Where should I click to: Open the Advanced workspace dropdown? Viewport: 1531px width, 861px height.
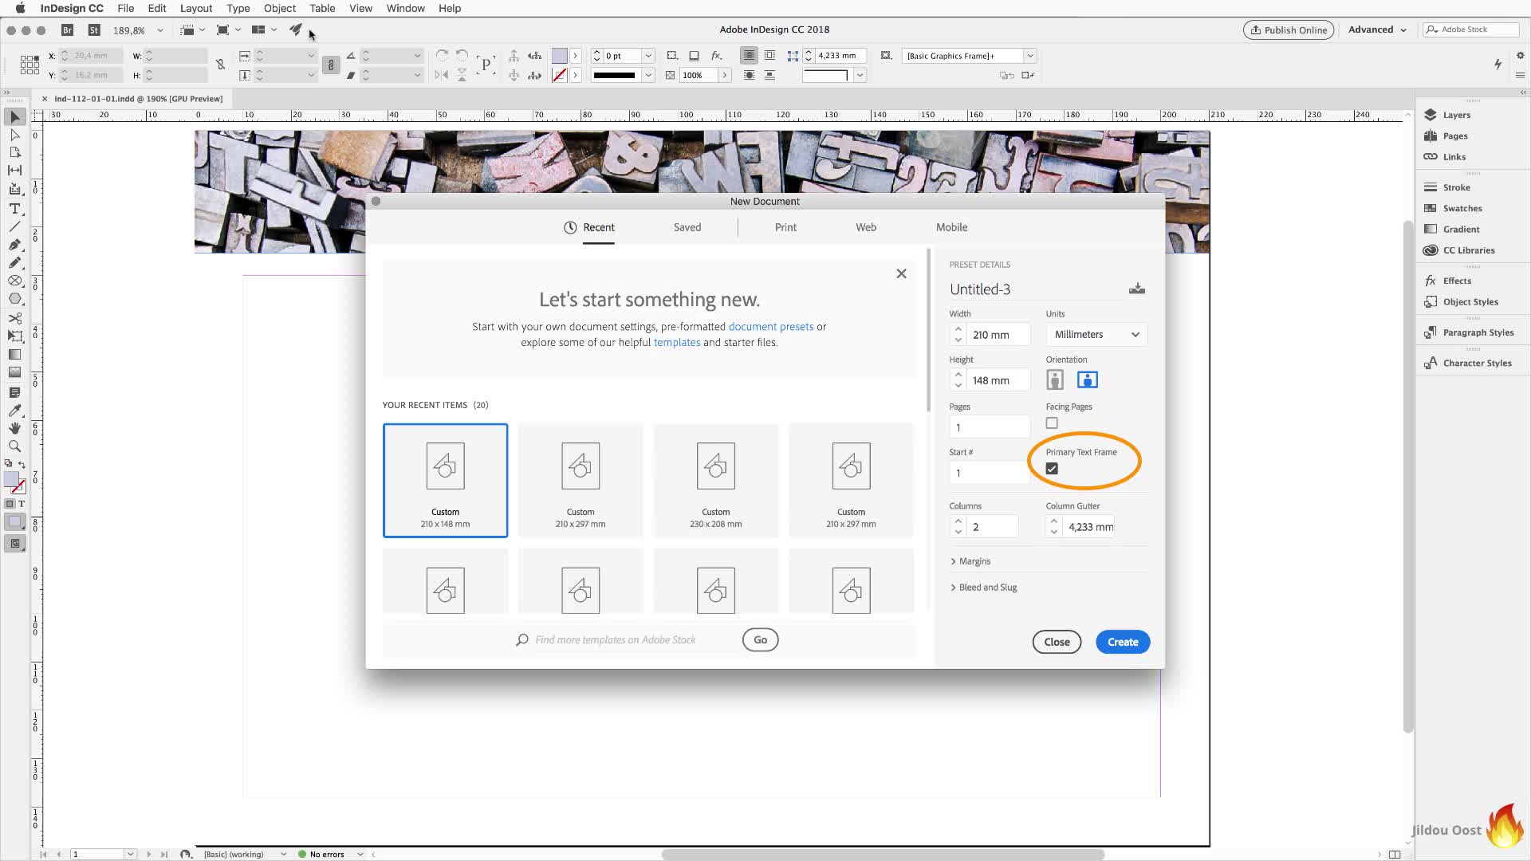[1377, 29]
